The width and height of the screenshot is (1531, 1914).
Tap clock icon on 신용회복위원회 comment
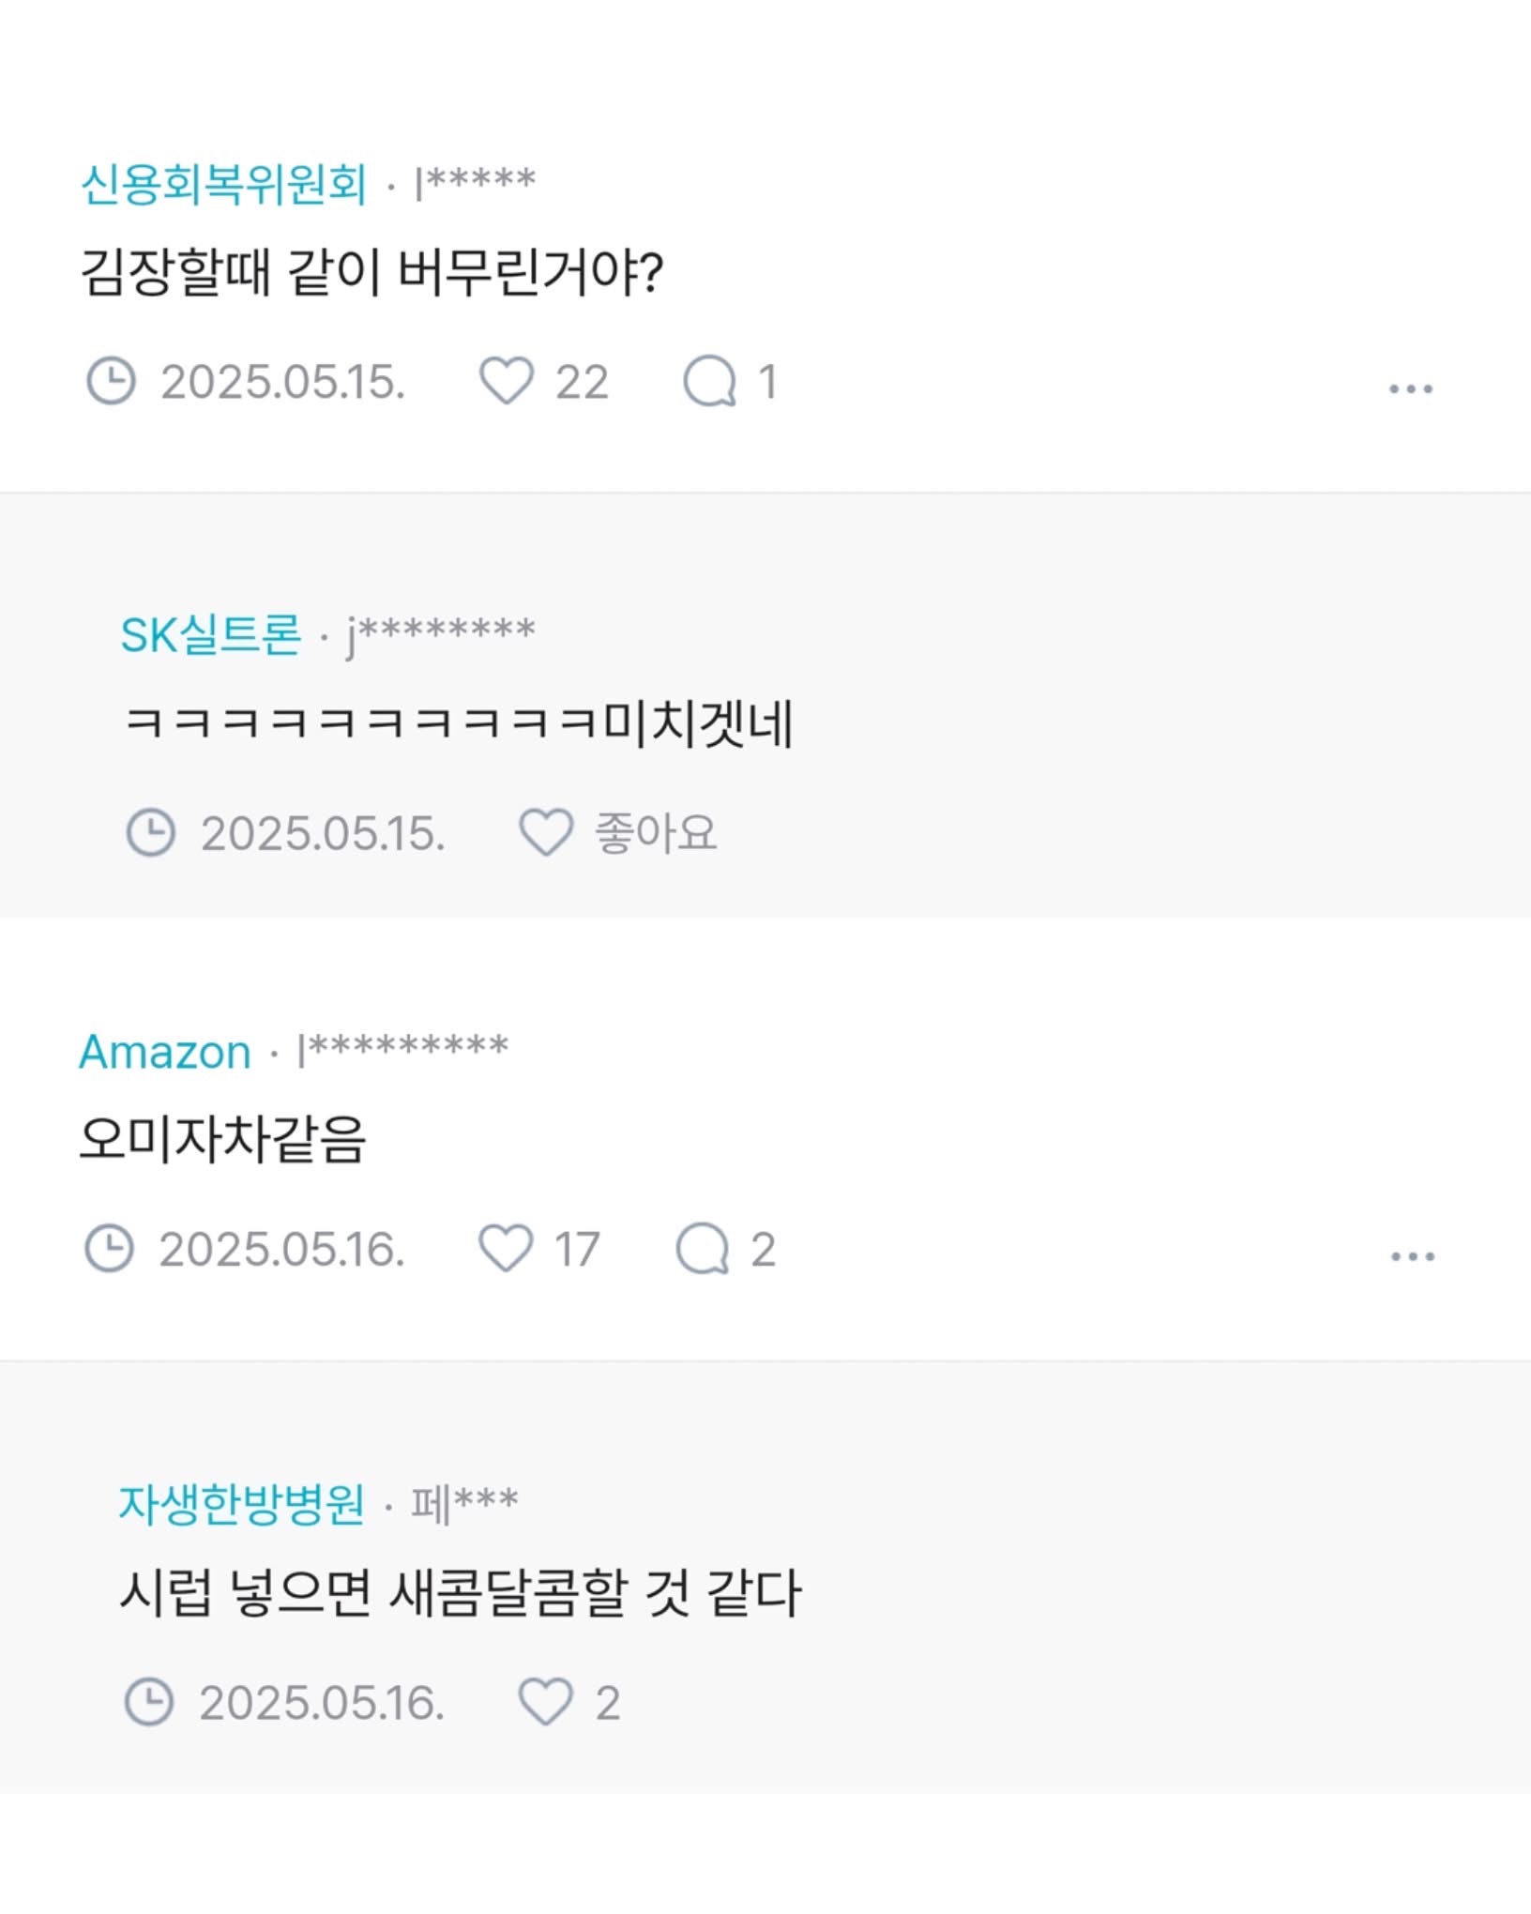pyautogui.click(x=111, y=381)
